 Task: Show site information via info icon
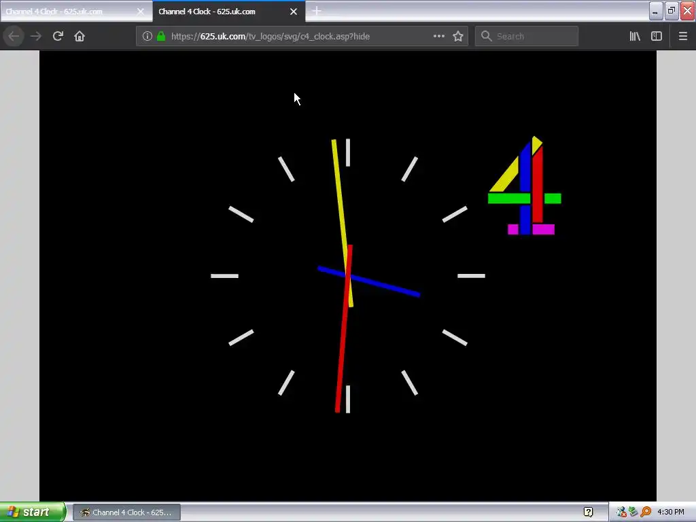coord(147,36)
